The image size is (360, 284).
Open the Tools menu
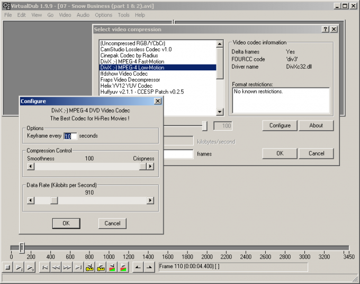[x=124, y=15]
